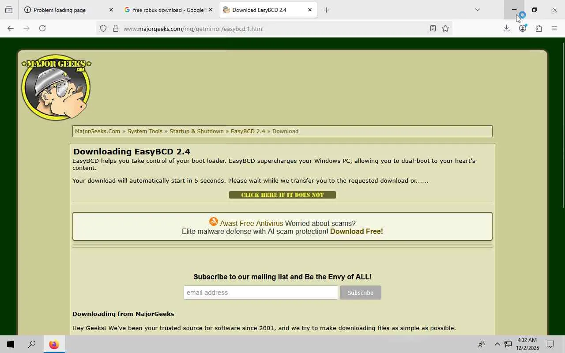The image size is (565, 353).
Task: Expand the list all tabs dropdown
Action: pos(477,10)
